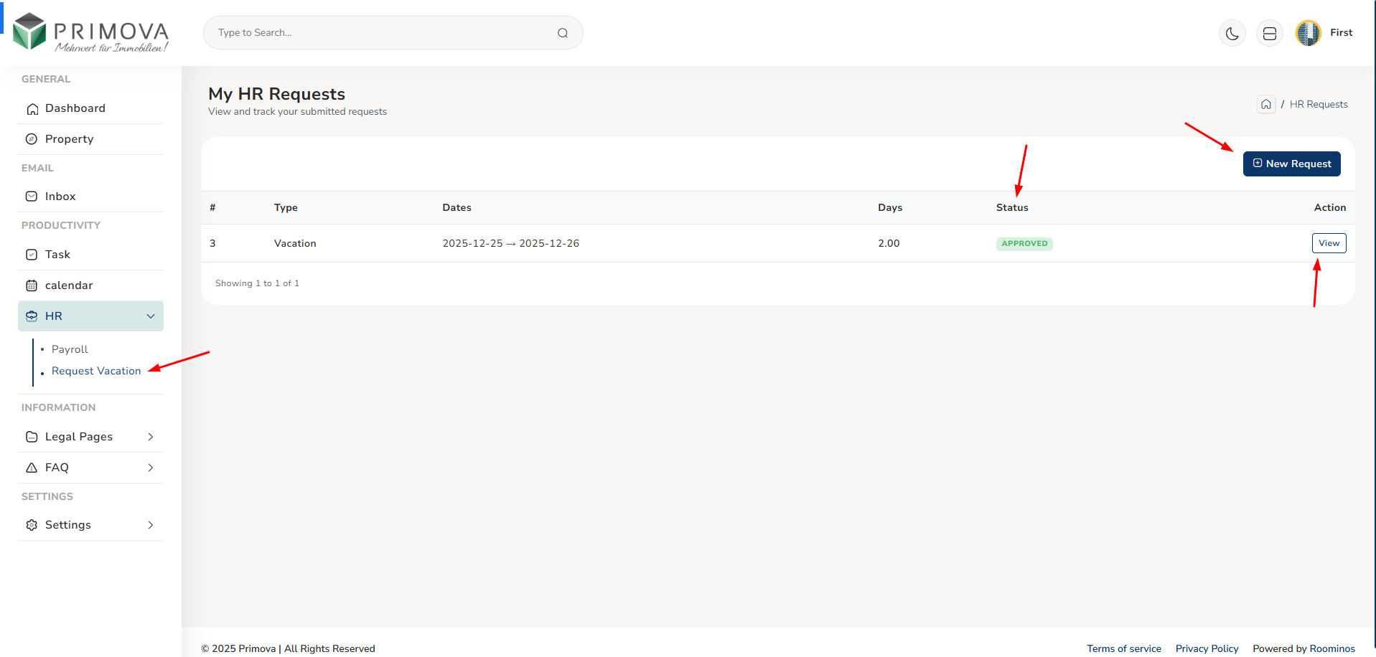Click the search magnifier icon
Image resolution: width=1376 pixels, height=657 pixels.
tap(563, 33)
